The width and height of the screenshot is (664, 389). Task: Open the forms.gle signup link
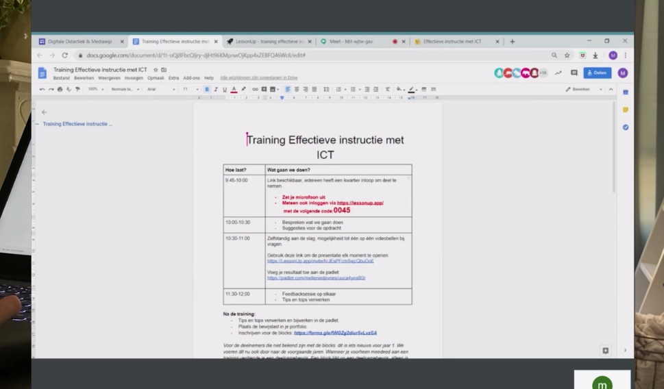coord(335,333)
